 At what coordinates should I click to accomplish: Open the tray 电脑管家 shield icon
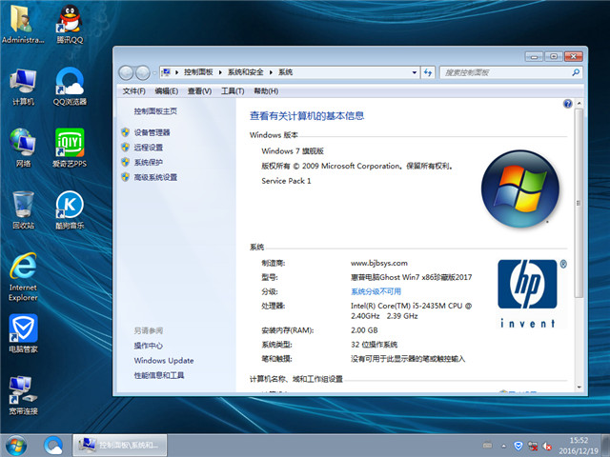[518, 446]
